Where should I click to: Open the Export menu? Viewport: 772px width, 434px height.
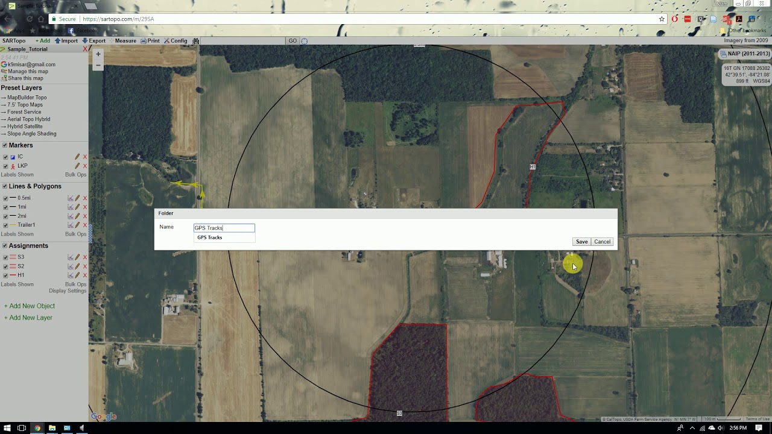pos(94,41)
